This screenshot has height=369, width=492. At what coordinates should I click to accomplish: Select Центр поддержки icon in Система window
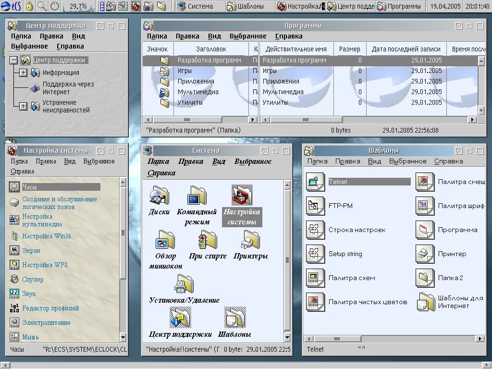pyautogui.click(x=180, y=318)
